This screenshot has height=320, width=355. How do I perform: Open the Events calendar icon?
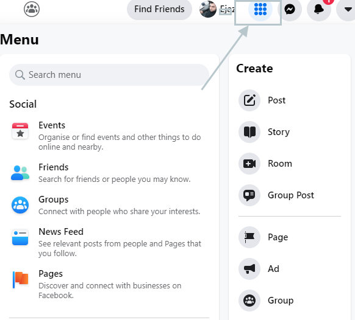(x=20, y=131)
